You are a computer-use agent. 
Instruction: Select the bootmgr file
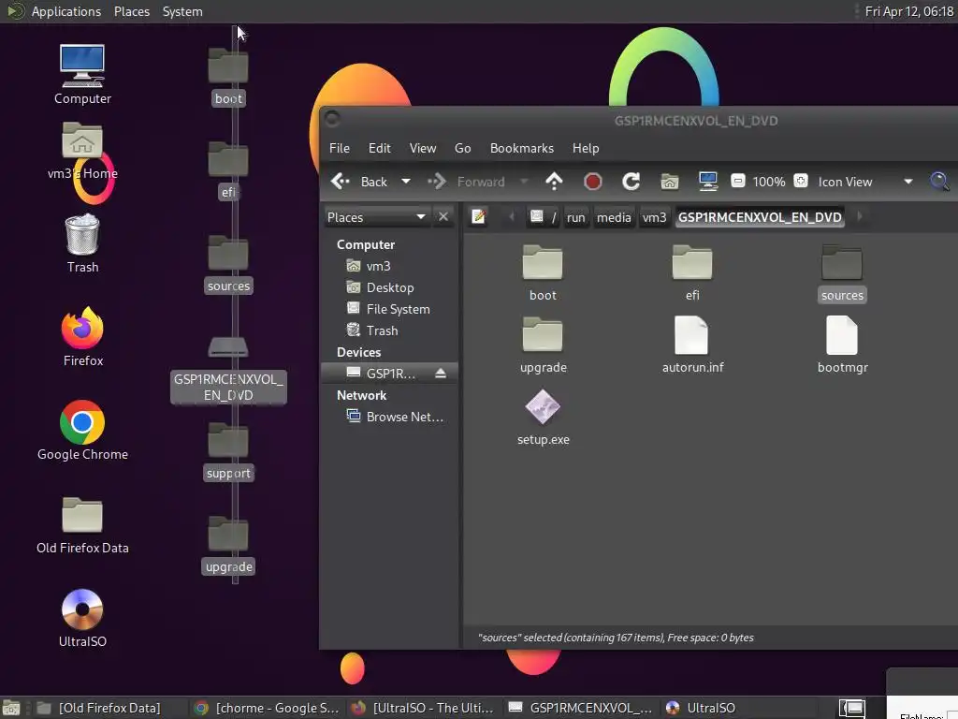(842, 345)
